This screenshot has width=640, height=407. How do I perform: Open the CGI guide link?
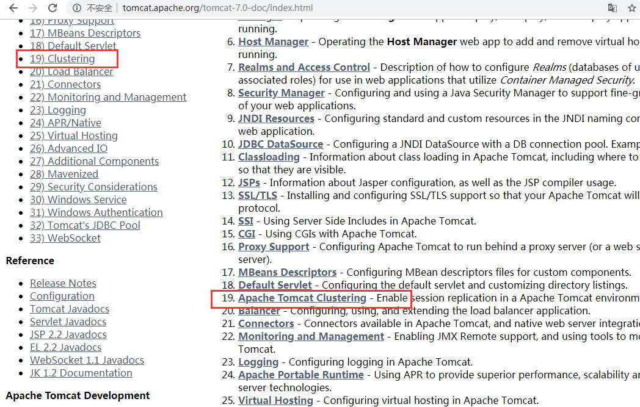(x=247, y=234)
